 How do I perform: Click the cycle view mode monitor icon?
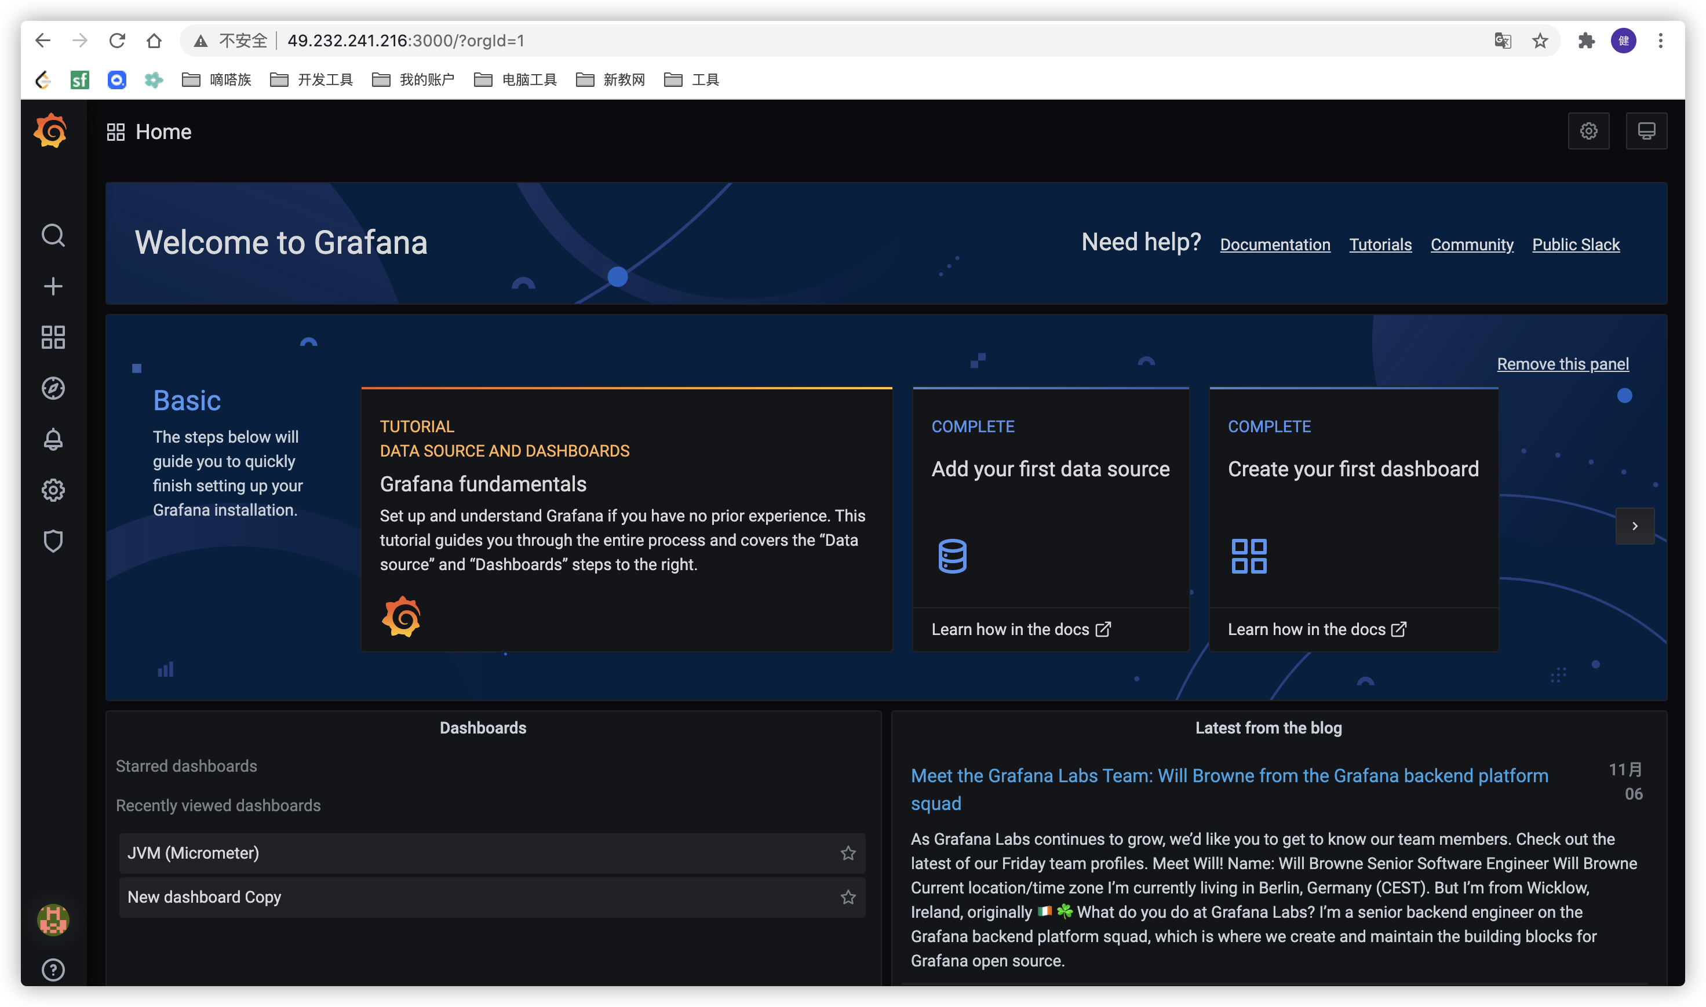pyautogui.click(x=1646, y=131)
